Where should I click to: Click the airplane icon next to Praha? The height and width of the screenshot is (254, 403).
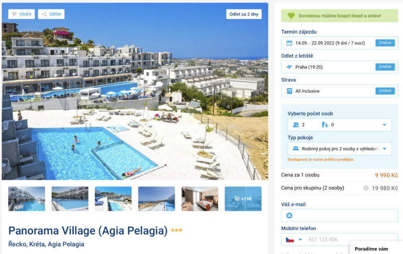click(x=289, y=67)
